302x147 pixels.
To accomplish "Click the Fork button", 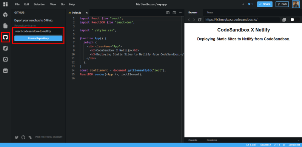I will click(282, 4).
